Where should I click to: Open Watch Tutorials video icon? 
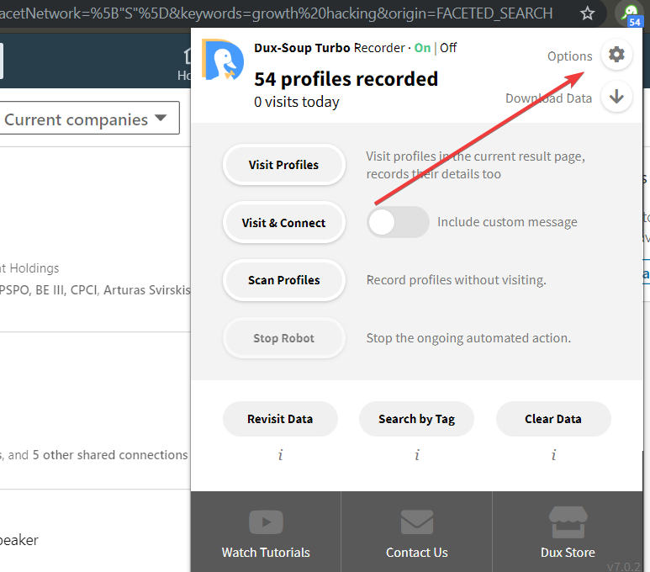pos(266,522)
